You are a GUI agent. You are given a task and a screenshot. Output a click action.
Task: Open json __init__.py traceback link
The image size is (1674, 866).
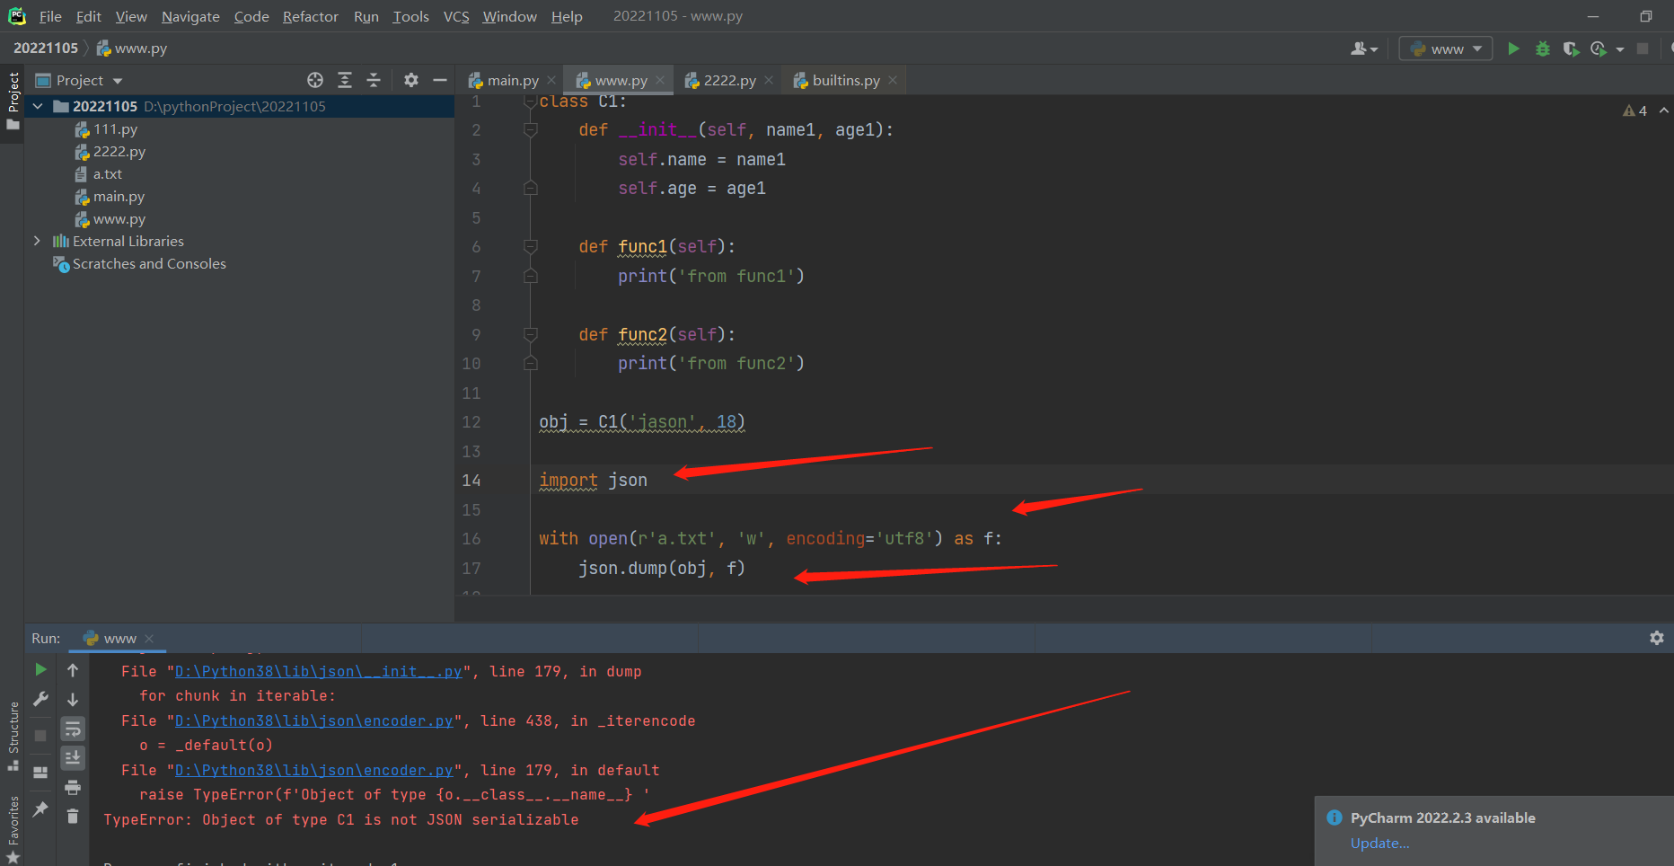318,671
